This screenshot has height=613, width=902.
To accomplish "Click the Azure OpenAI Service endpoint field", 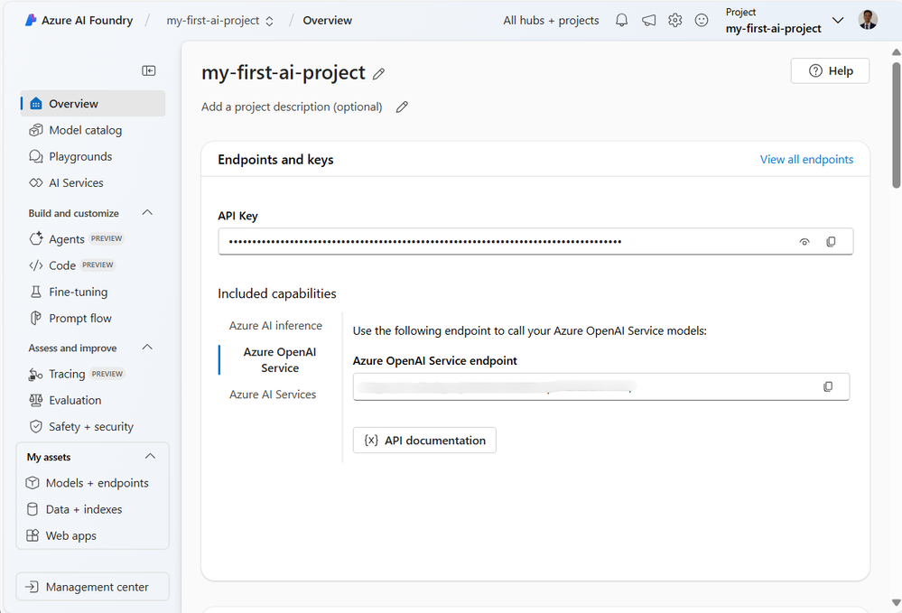I will 601,386.
